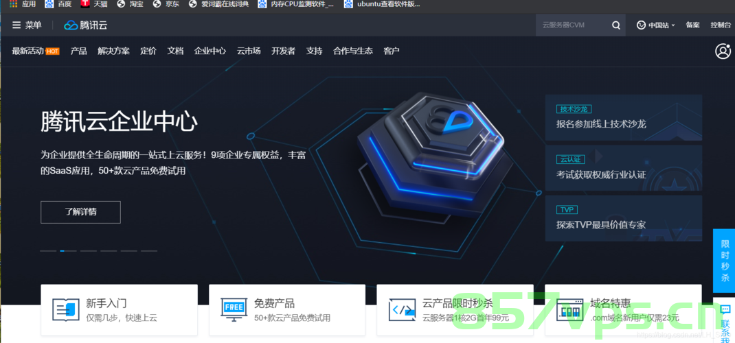Image resolution: width=735 pixels, height=343 pixels.
Task: Open the 技术沙龙 card
Action: [x=624, y=117]
